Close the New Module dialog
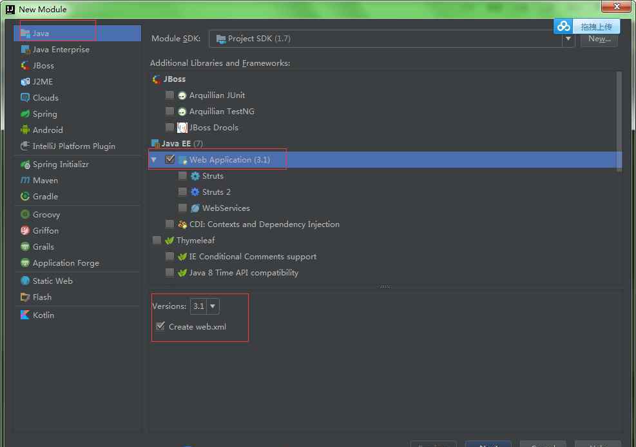The image size is (636, 447). click(617, 6)
